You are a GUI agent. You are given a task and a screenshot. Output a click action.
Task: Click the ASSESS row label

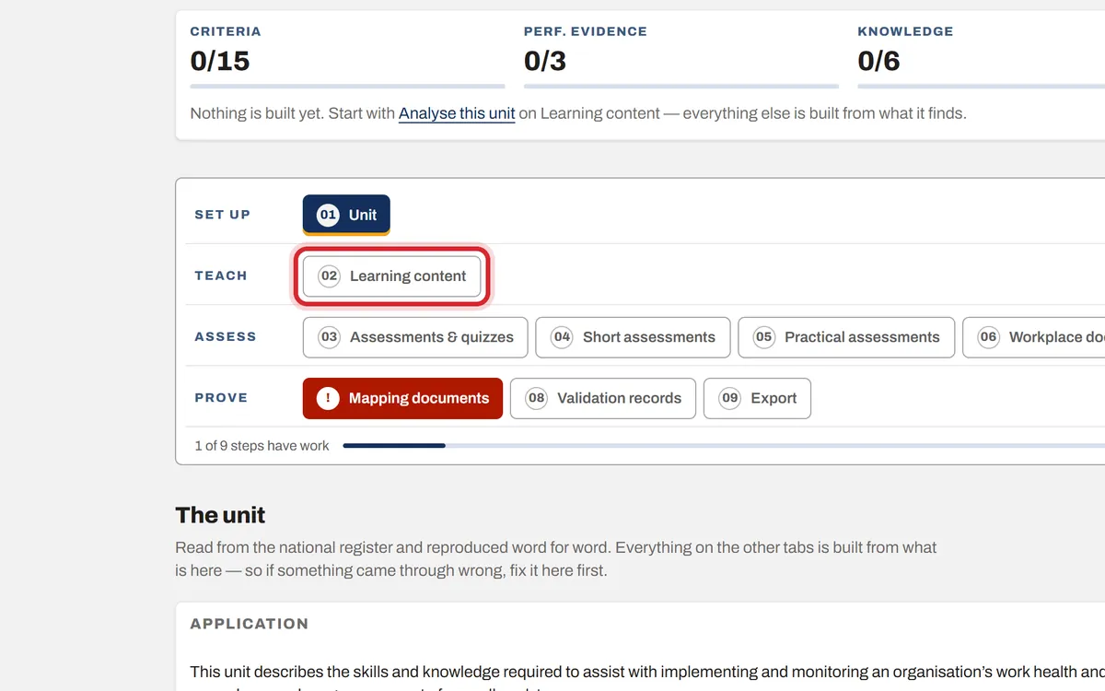226,337
